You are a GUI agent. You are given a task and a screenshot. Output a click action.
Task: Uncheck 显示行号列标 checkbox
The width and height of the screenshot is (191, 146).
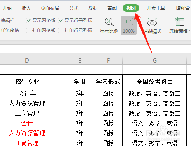pos(61,21)
